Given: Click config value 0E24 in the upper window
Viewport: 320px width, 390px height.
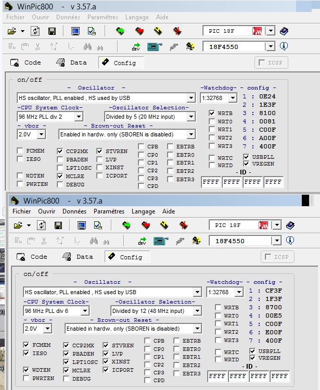Looking at the screenshot, I should (x=267, y=96).
